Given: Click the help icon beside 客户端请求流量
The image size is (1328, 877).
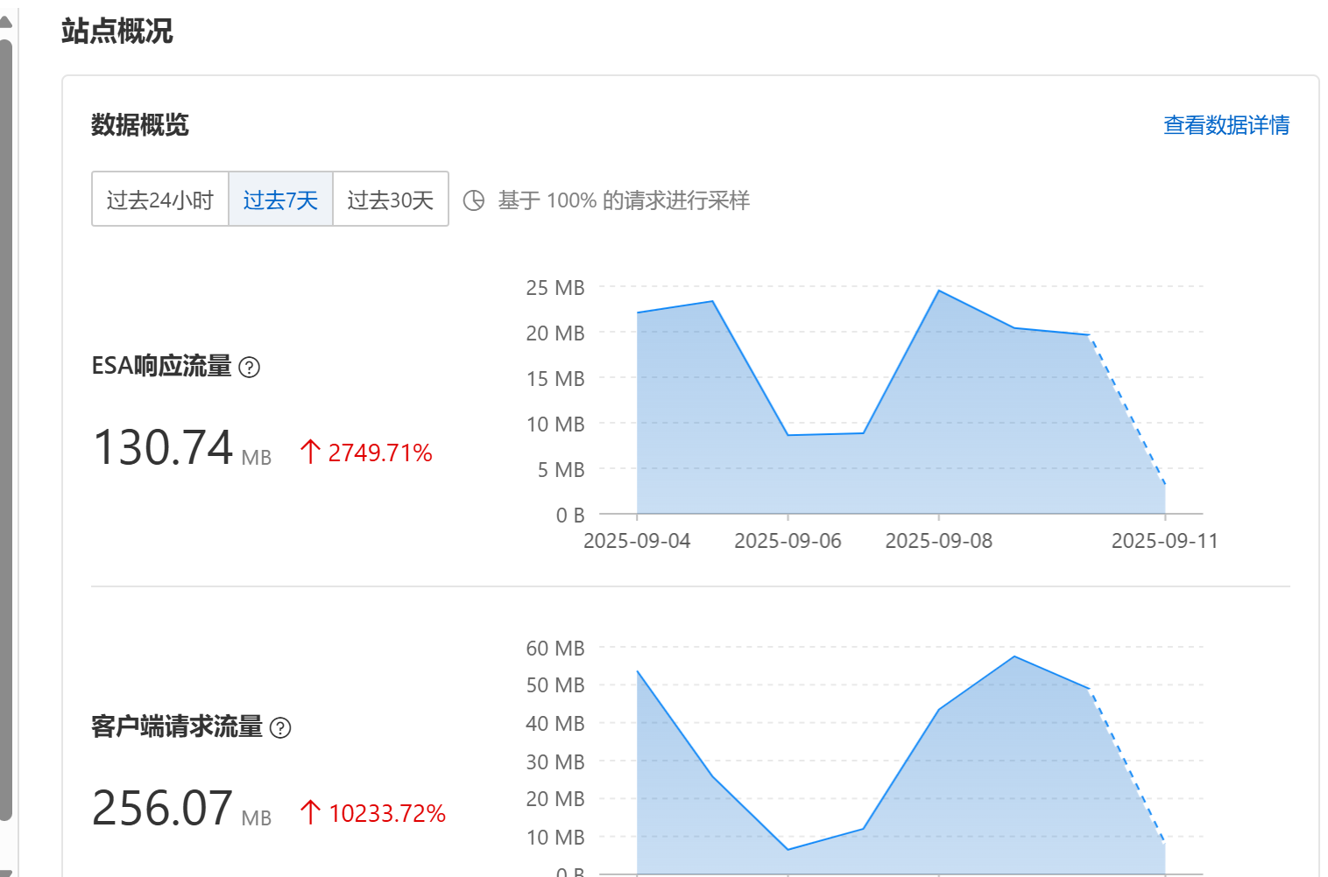Looking at the screenshot, I should (280, 728).
